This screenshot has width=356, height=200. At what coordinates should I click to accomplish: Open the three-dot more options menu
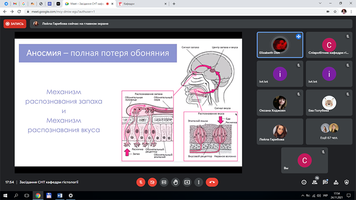pos(198,182)
